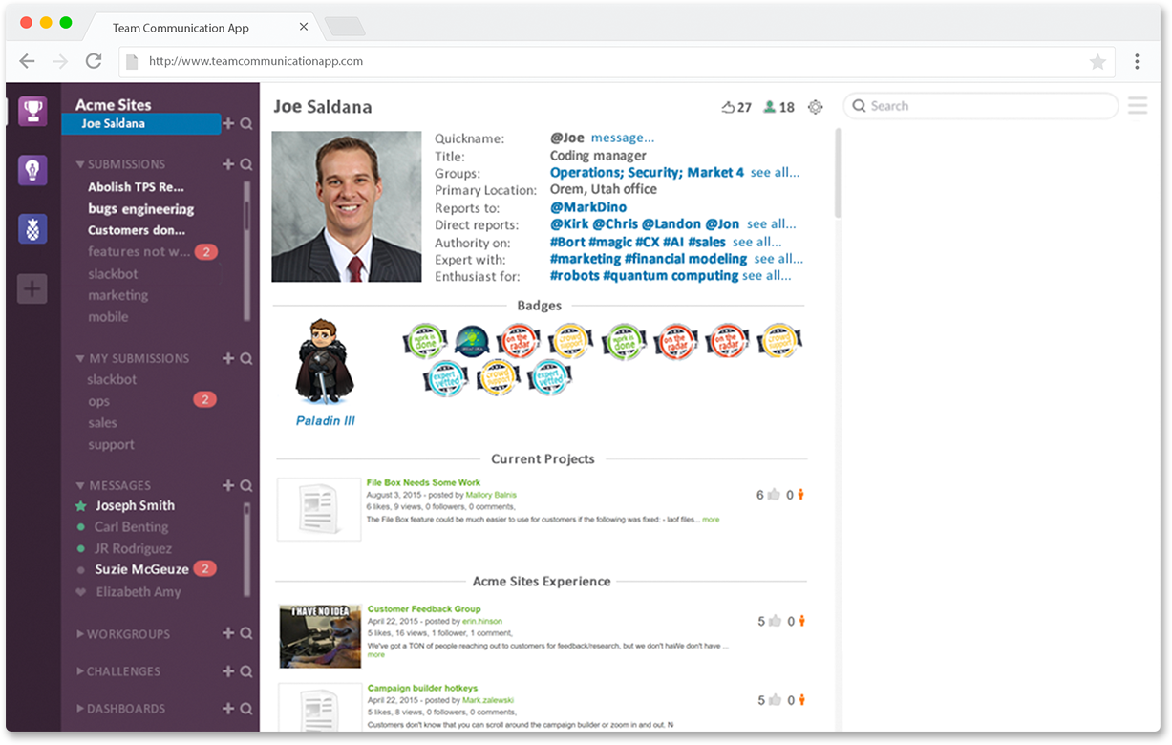Click inside the Search input field

click(x=984, y=106)
